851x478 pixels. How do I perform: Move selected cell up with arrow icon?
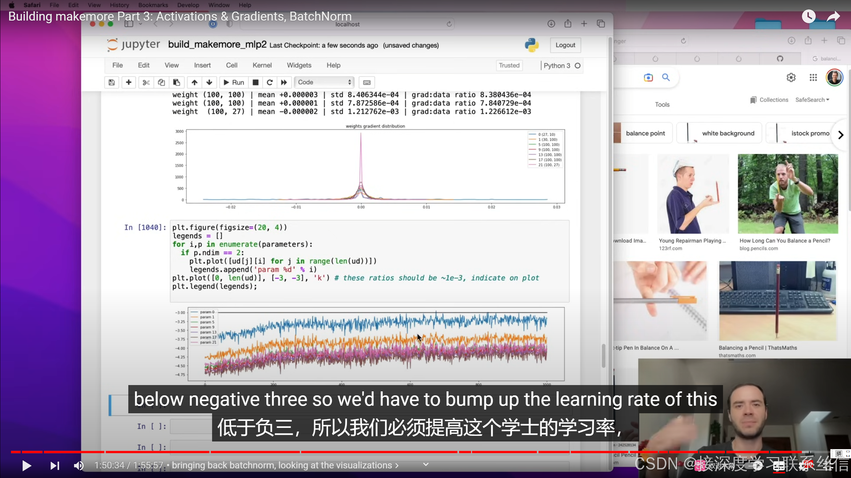click(194, 82)
